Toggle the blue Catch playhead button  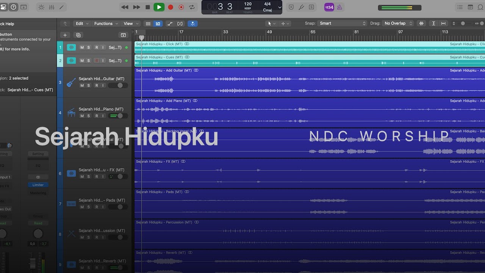click(192, 24)
